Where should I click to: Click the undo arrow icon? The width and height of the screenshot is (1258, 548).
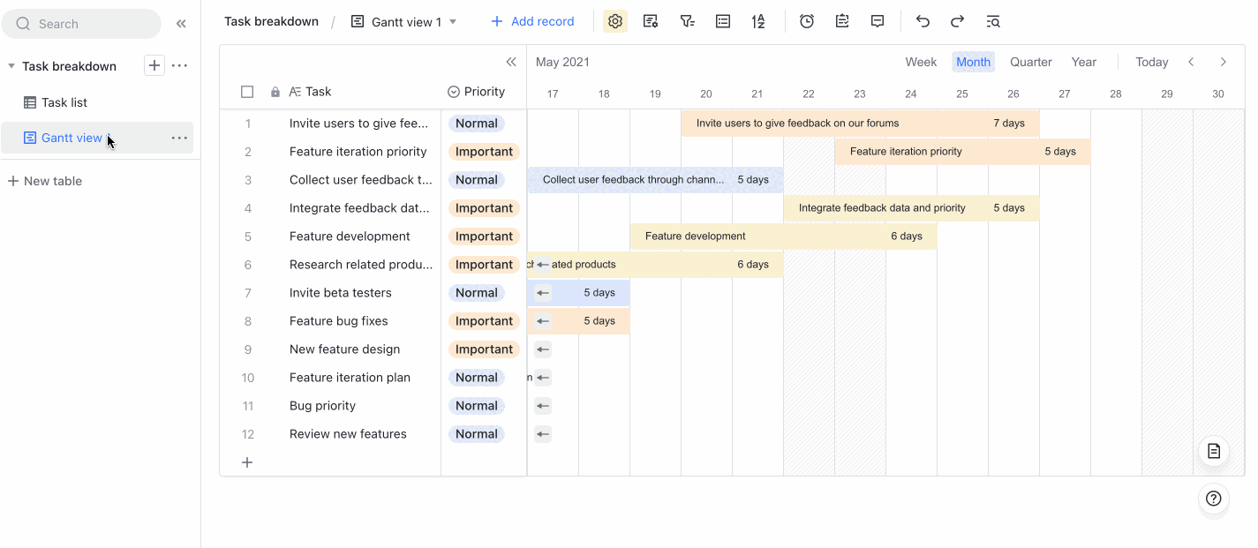pyautogui.click(x=923, y=22)
